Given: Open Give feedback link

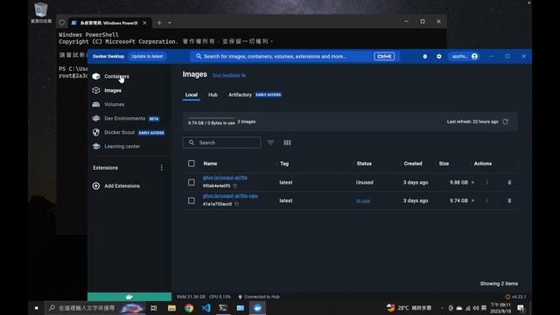Looking at the screenshot, I should pyautogui.click(x=229, y=75).
